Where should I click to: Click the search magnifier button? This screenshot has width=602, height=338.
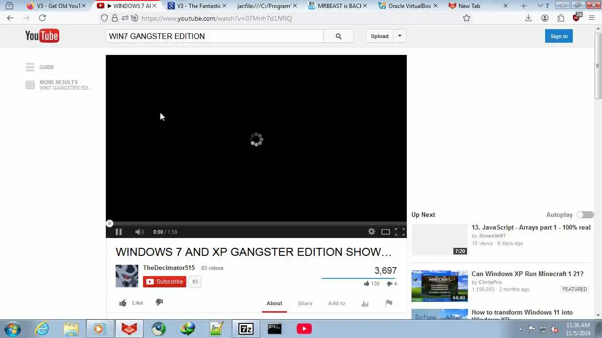coord(339,36)
